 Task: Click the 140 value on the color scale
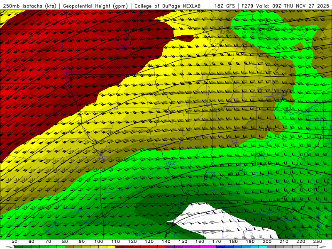[166, 242]
